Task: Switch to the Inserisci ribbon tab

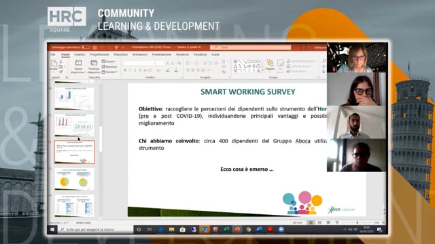Action: pos(80,54)
